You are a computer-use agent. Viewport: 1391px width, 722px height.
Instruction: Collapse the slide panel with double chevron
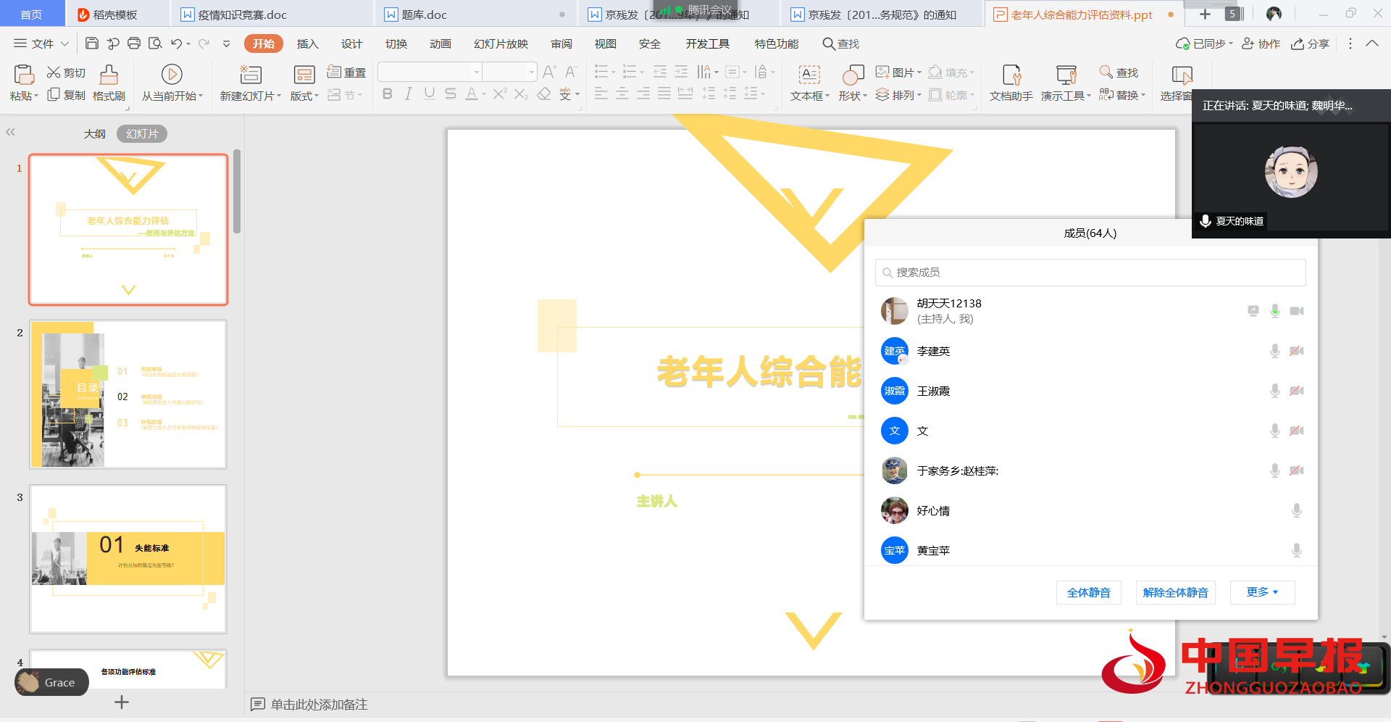tap(10, 132)
